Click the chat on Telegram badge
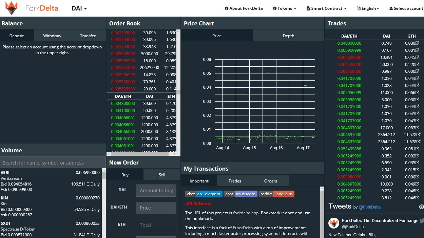424x238 pixels. click(x=204, y=194)
